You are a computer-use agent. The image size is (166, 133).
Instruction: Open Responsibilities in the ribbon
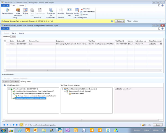(x=7, y=11)
